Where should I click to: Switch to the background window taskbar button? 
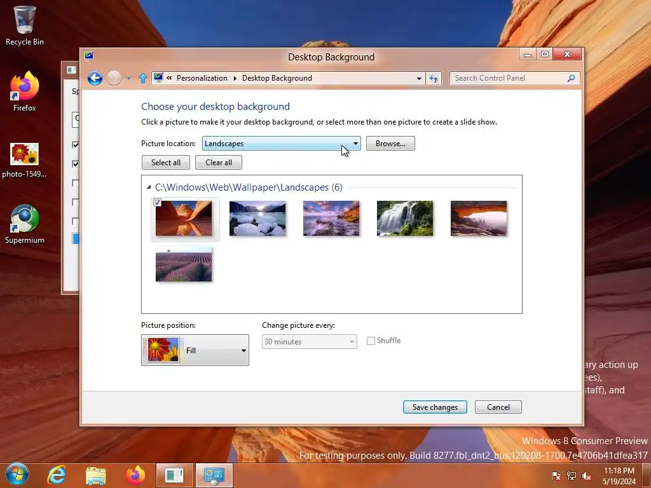(174, 475)
